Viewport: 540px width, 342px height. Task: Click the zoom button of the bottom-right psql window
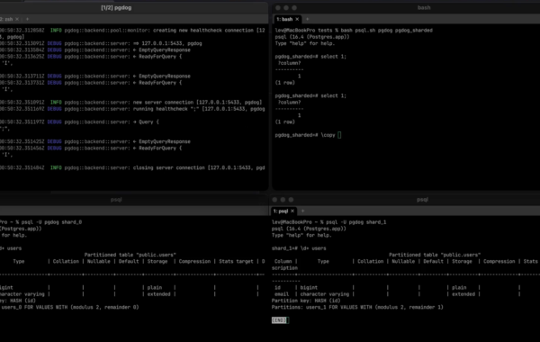point(291,200)
